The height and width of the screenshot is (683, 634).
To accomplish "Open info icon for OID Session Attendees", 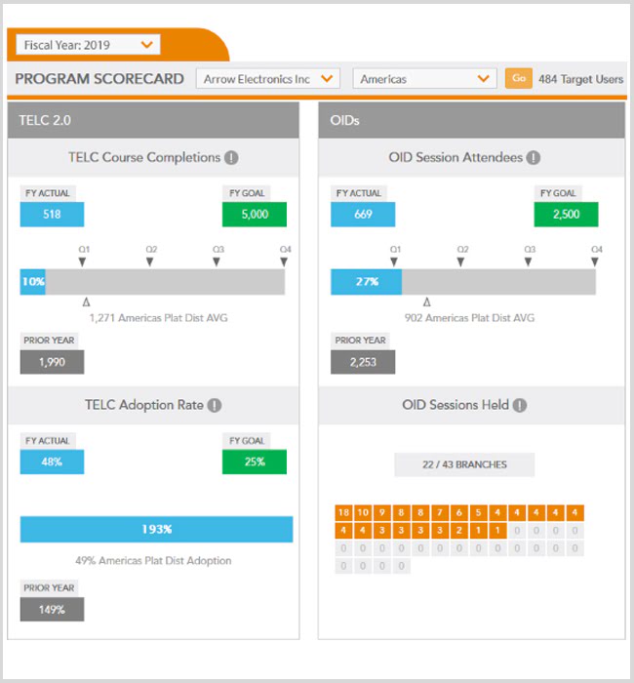I will (x=534, y=157).
